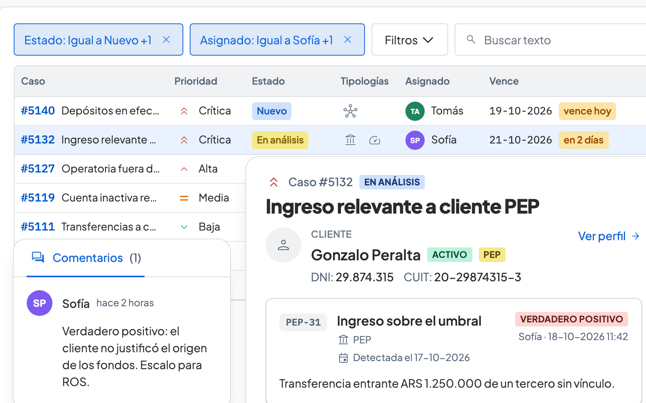Click the vence hoy badge
The height and width of the screenshot is (403, 646).
coord(587,111)
